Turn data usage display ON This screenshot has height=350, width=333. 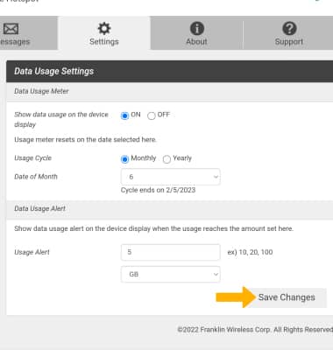[x=124, y=115]
